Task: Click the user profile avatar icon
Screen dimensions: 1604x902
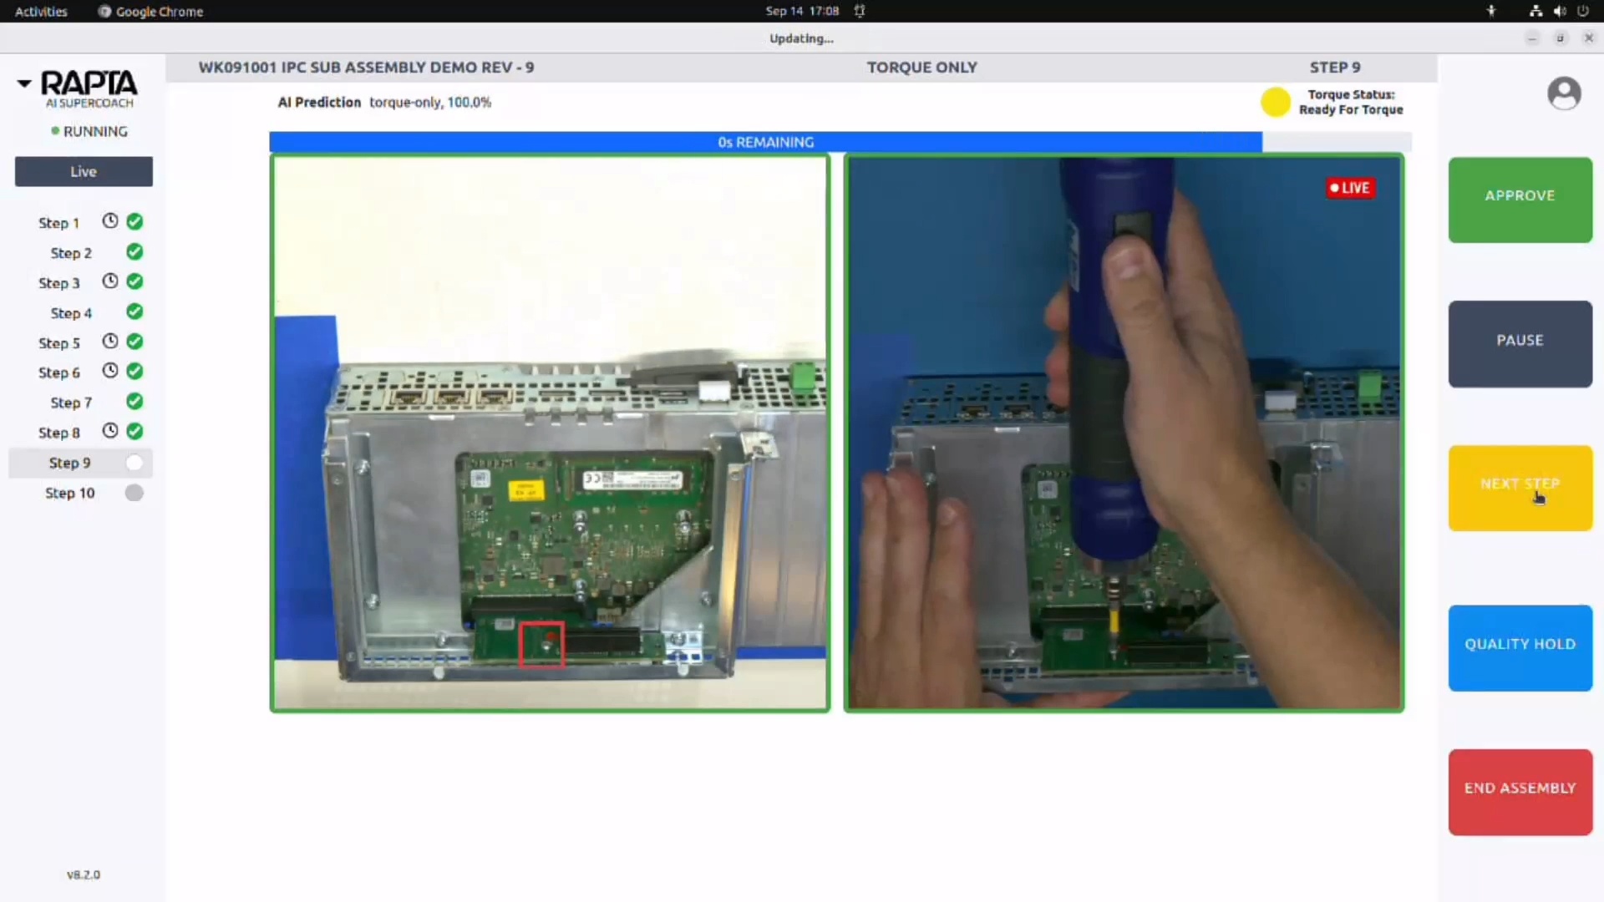Action: 1563,93
